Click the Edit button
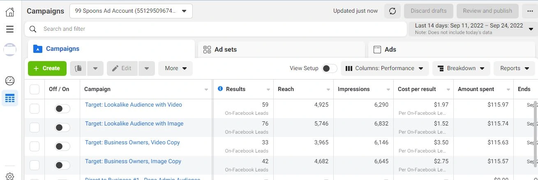Image resolution: width=538 pixels, height=180 pixels. pyautogui.click(x=122, y=68)
